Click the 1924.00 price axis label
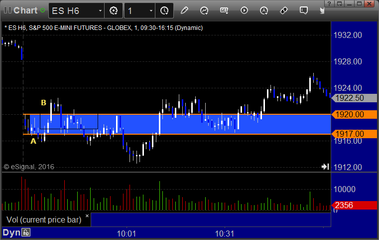This screenshot has width=379, height=240. point(348,88)
